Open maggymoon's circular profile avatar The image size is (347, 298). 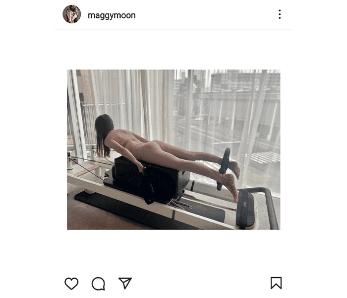pyautogui.click(x=72, y=14)
